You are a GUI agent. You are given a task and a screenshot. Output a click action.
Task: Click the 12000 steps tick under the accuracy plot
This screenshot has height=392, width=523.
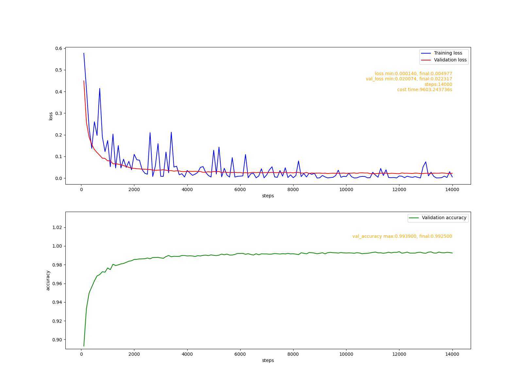point(399,354)
